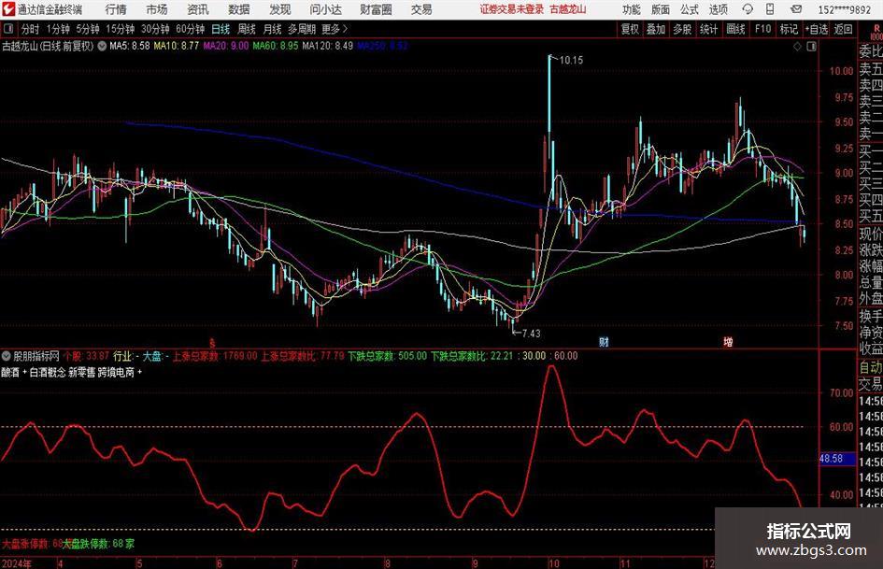
Task: Open the mail envelope icon
Action: (x=796, y=9)
